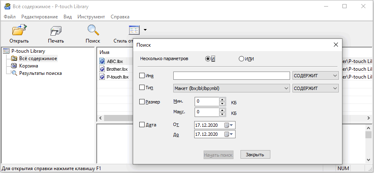Select the ИЛИ radio button

(241, 59)
